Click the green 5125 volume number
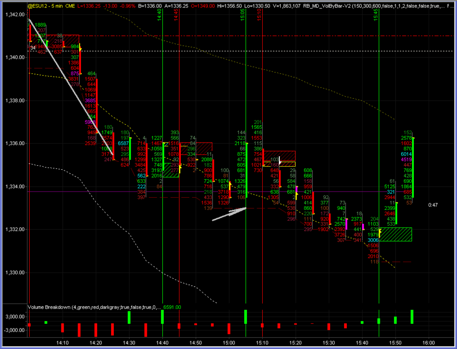This screenshot has width=457, height=349. [x=390, y=187]
